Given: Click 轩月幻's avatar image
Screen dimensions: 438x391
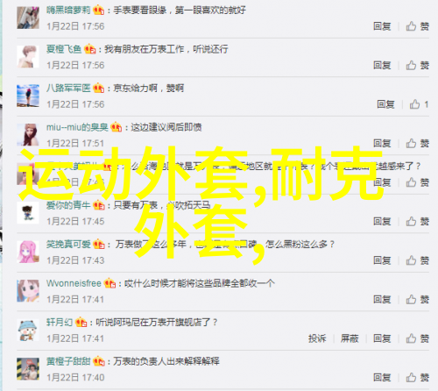Looking at the screenshot, I should [x=28, y=330].
